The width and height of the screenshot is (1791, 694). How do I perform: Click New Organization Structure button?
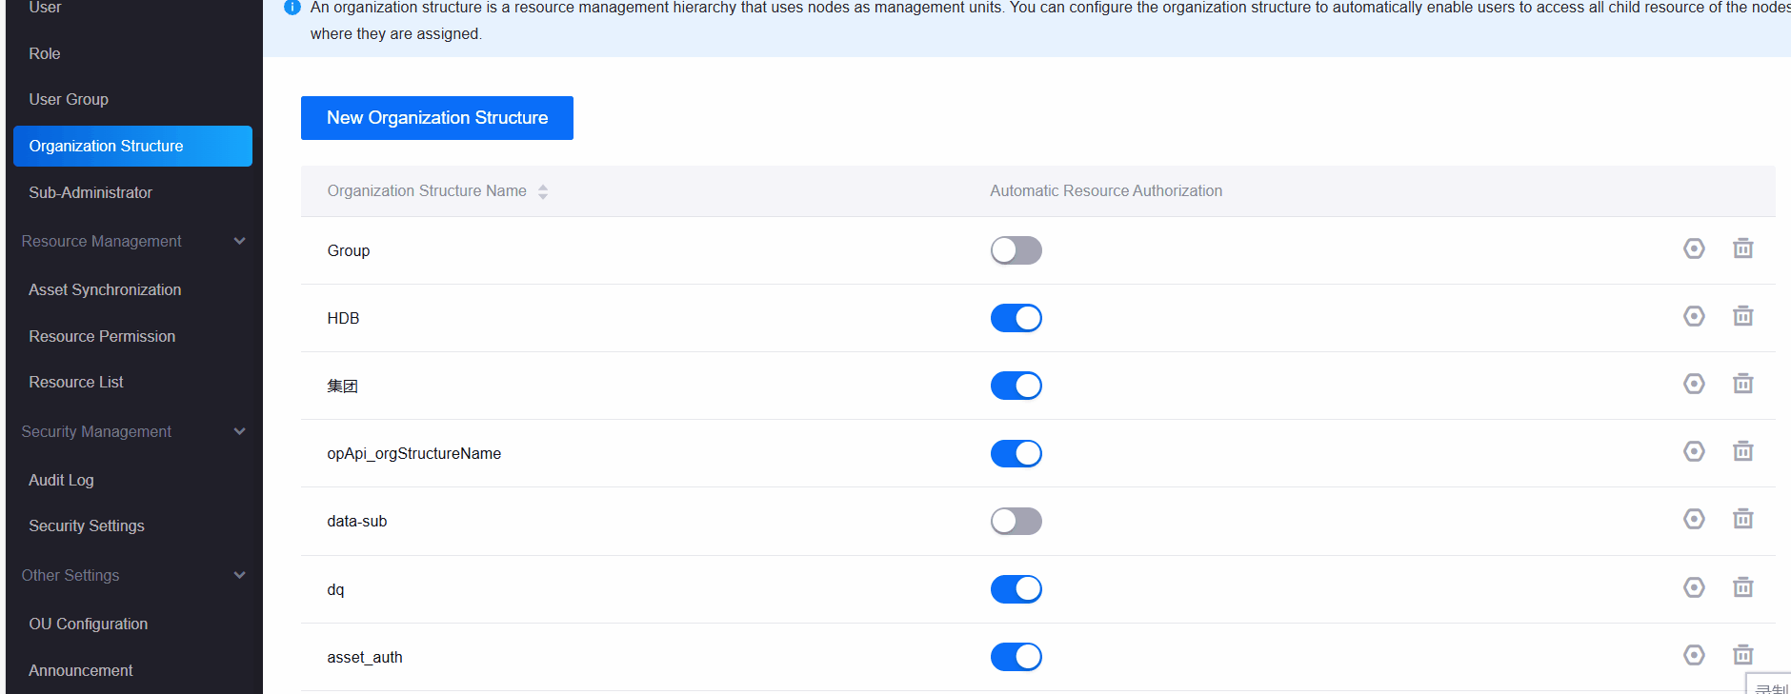[x=436, y=118]
